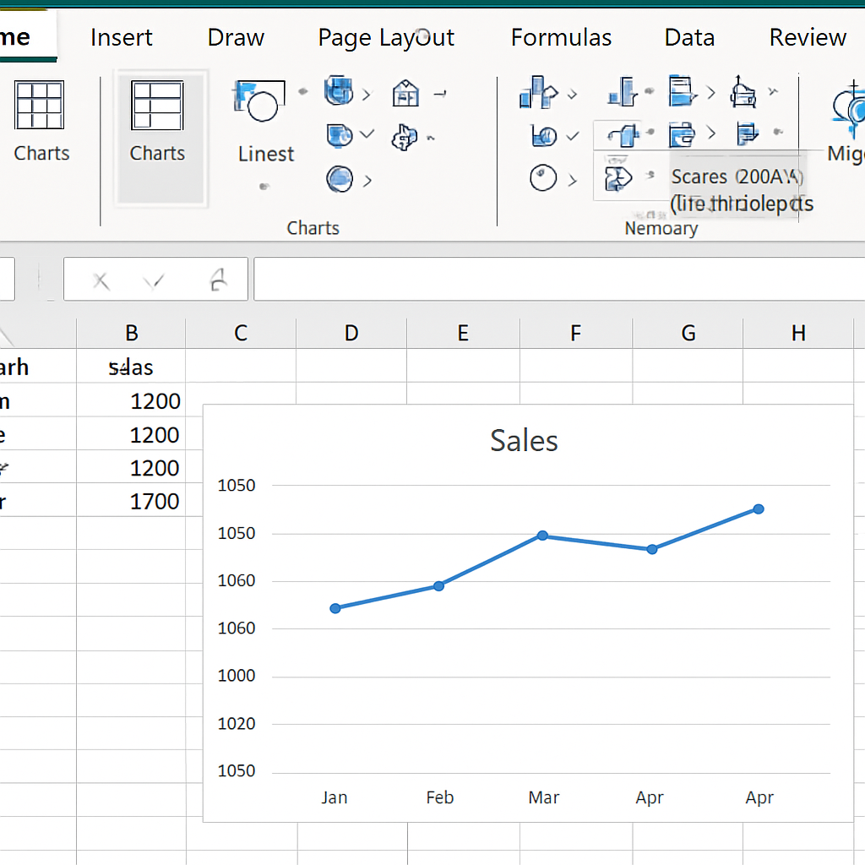This screenshot has height=865, width=865.
Task: Expand the arrow beside the top blue shield icon
Action: pyautogui.click(x=367, y=95)
